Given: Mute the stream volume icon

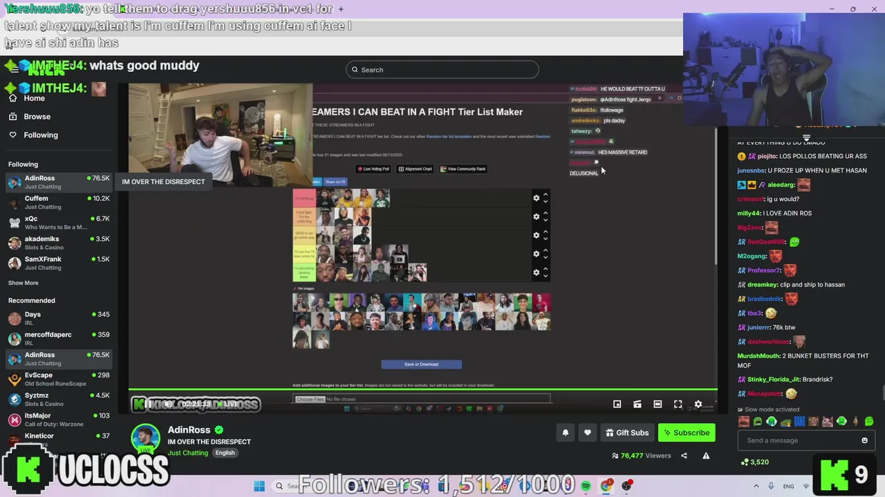Looking at the screenshot, I should coord(168,405).
